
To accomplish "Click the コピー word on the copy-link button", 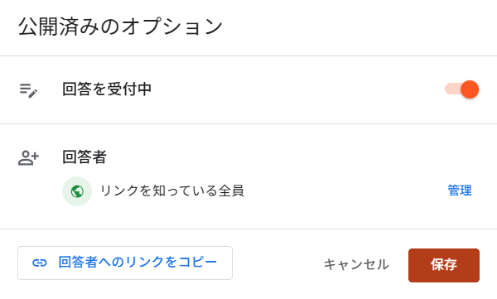I will coord(198,263).
